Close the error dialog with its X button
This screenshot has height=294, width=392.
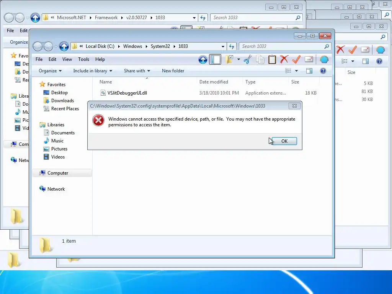pyautogui.click(x=294, y=106)
